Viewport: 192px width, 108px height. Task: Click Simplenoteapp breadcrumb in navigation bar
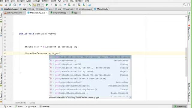(9, 9)
